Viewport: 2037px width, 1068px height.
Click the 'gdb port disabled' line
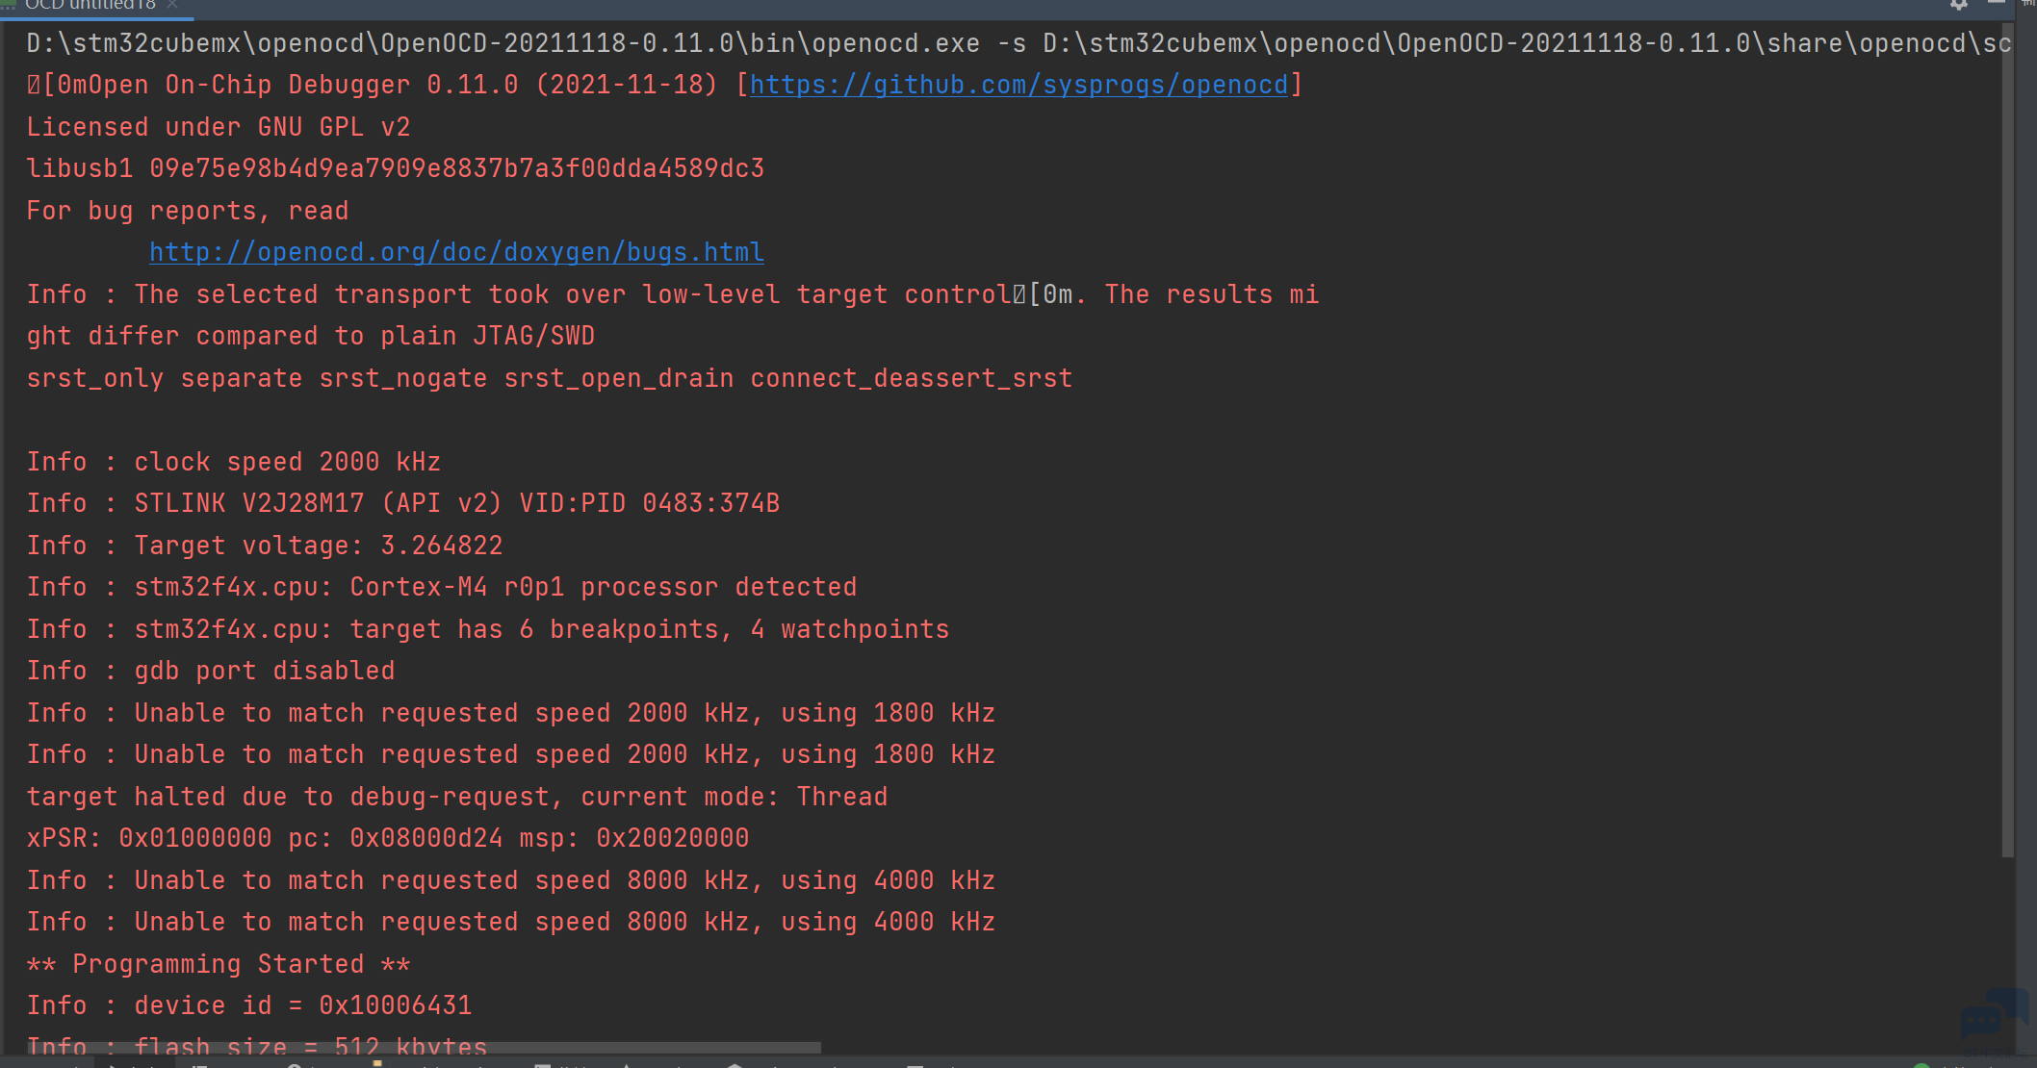coord(211,671)
